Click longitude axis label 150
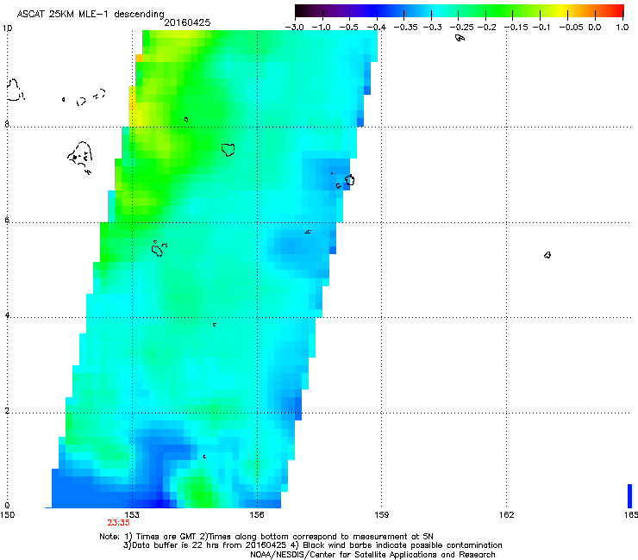The height and width of the screenshot is (560, 638). point(7,515)
